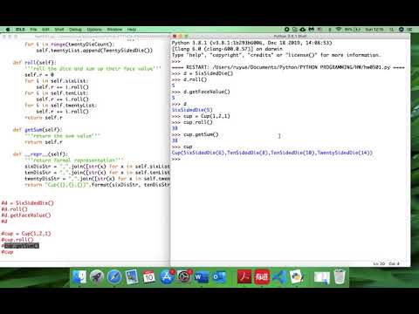Open Calendar showing date 10
This screenshot has height=314, width=419.
point(149,276)
